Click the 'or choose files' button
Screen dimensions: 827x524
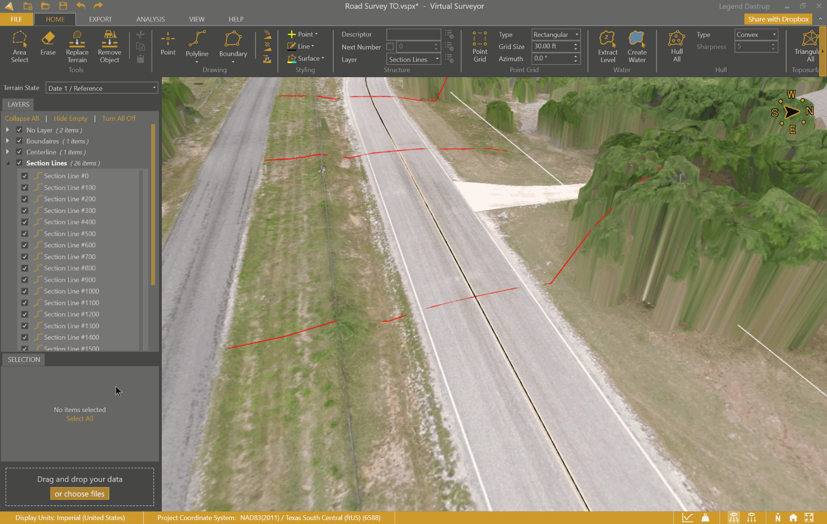click(80, 494)
